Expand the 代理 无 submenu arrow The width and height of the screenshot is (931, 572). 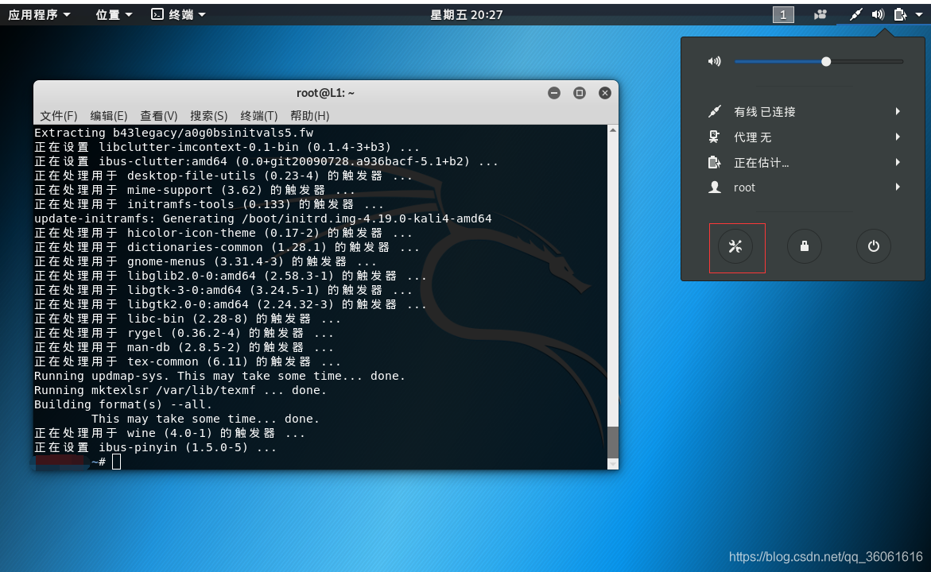[x=898, y=137]
